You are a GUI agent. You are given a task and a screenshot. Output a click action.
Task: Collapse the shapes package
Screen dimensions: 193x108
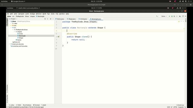[14, 32]
